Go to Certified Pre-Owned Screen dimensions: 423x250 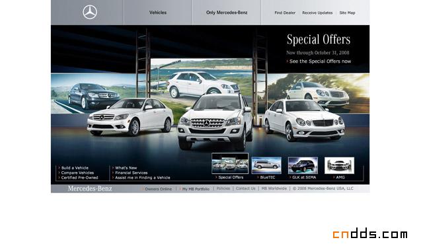click(x=79, y=178)
